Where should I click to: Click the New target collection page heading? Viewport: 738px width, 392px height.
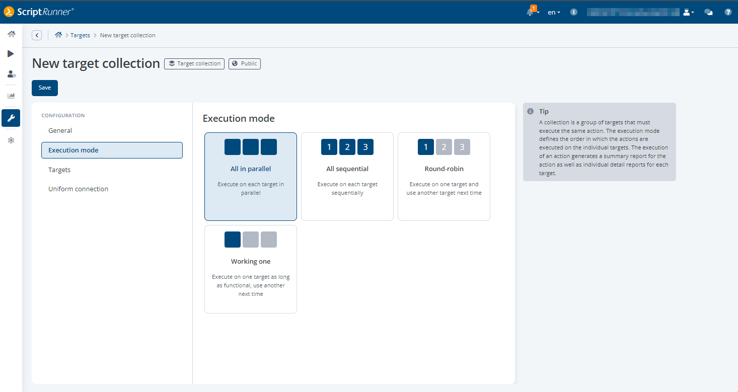click(x=96, y=63)
